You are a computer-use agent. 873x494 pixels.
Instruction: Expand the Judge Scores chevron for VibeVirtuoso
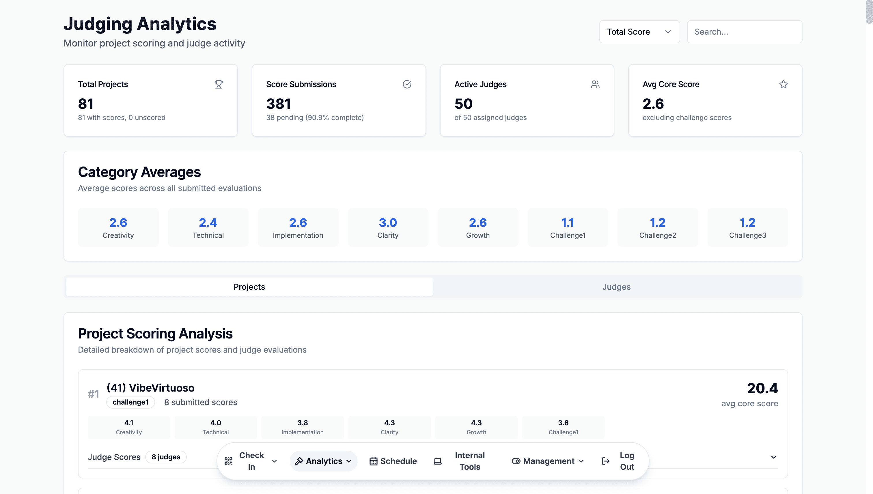click(774, 457)
